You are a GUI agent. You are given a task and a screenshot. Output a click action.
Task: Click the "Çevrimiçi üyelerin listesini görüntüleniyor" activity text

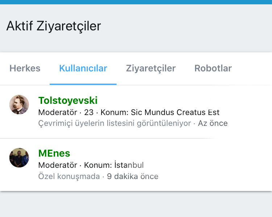click(x=115, y=123)
